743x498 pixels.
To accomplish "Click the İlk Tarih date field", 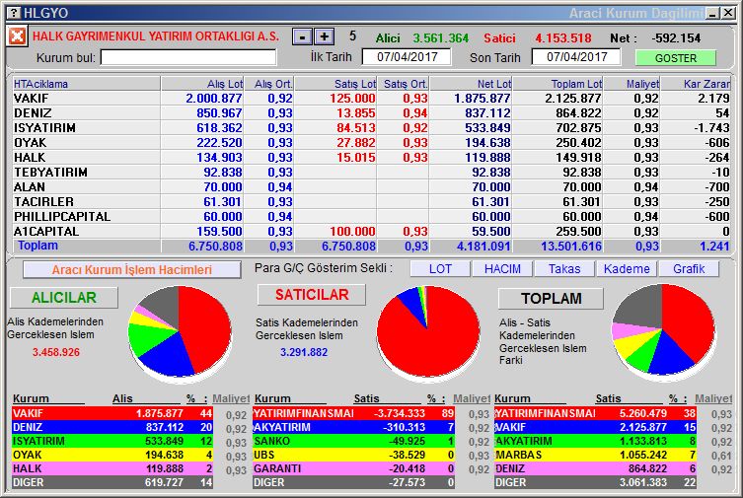I will point(407,57).
